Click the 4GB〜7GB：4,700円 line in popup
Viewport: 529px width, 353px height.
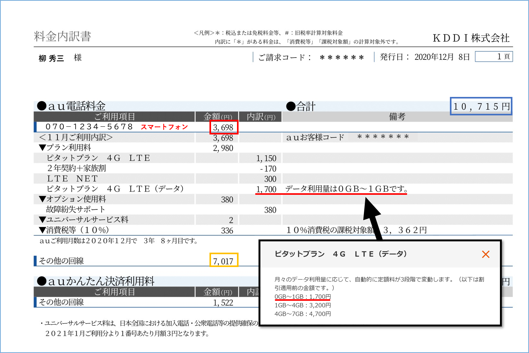point(303,314)
